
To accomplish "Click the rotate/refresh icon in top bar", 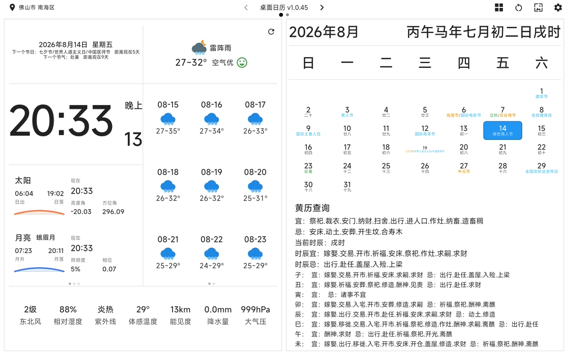I will (x=519, y=7).
